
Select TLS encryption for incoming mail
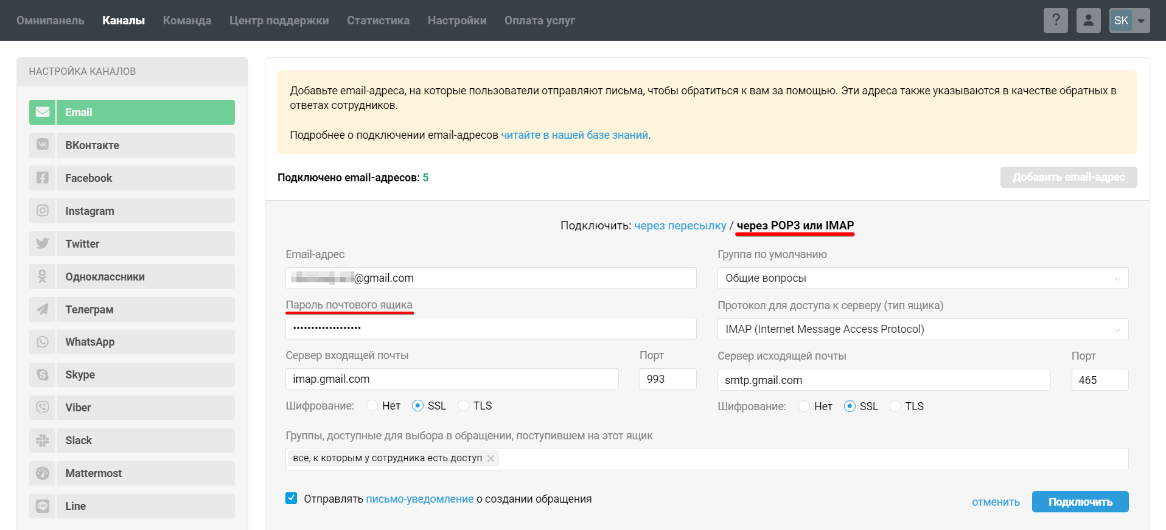tap(464, 406)
